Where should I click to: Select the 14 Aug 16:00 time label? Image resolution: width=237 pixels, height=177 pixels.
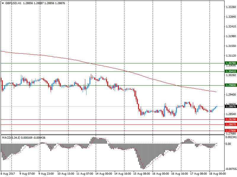(x=123, y=174)
